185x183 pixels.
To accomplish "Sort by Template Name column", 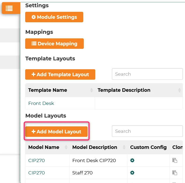I will pyautogui.click(x=60, y=90).
